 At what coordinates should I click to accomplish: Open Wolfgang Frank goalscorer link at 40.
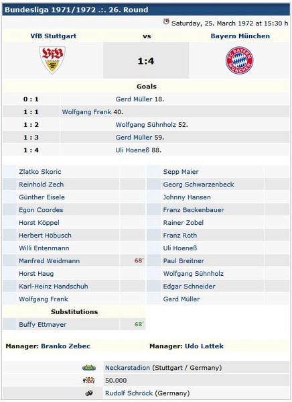[86, 112]
